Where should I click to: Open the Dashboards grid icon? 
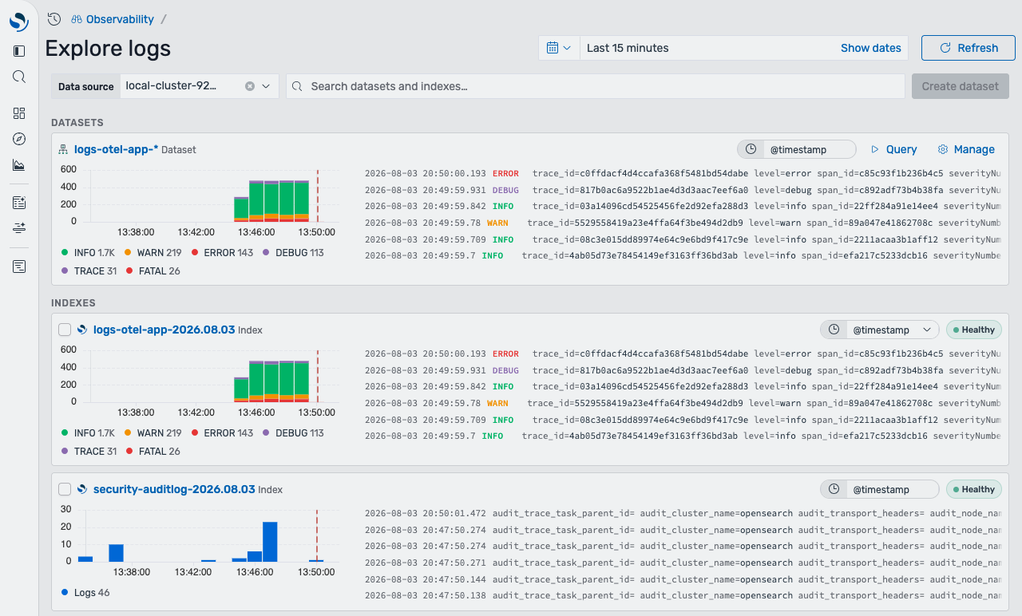pyautogui.click(x=19, y=113)
